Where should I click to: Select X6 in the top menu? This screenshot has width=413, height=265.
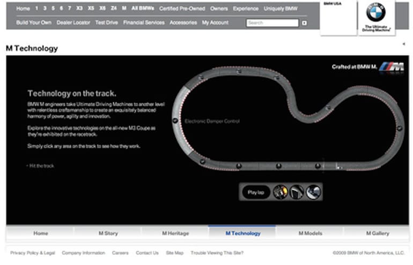pyautogui.click(x=102, y=9)
